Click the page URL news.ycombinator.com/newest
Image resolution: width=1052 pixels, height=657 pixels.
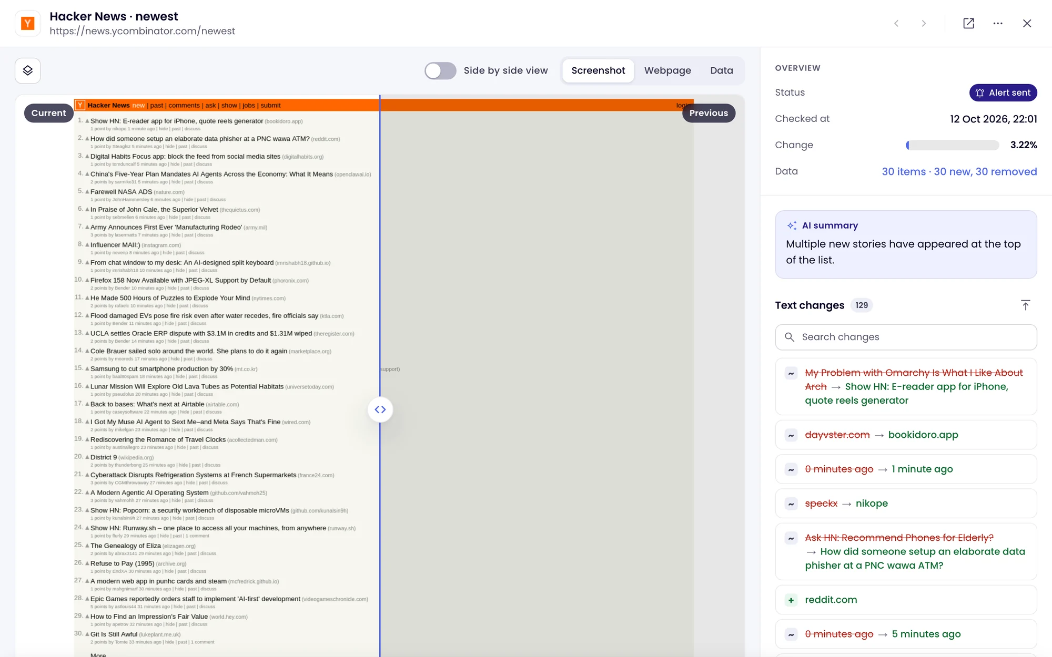[142, 31]
